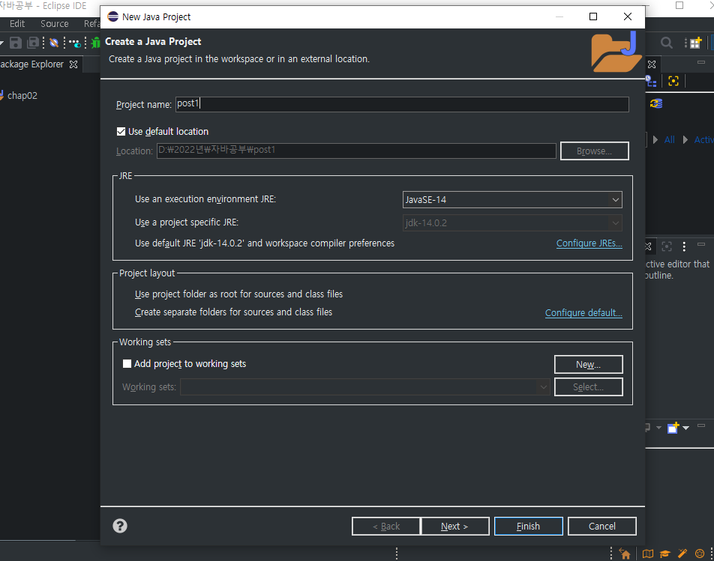This screenshot has width=714, height=561.
Task: Click the New... working set button
Action: tap(588, 365)
